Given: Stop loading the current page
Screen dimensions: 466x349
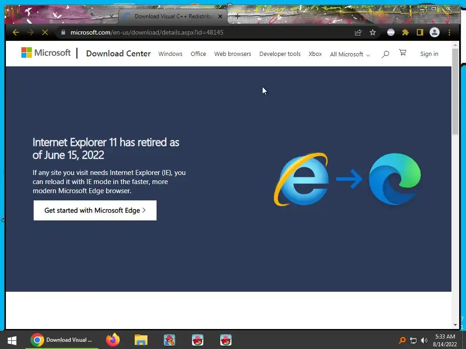Looking at the screenshot, I should click(x=45, y=32).
